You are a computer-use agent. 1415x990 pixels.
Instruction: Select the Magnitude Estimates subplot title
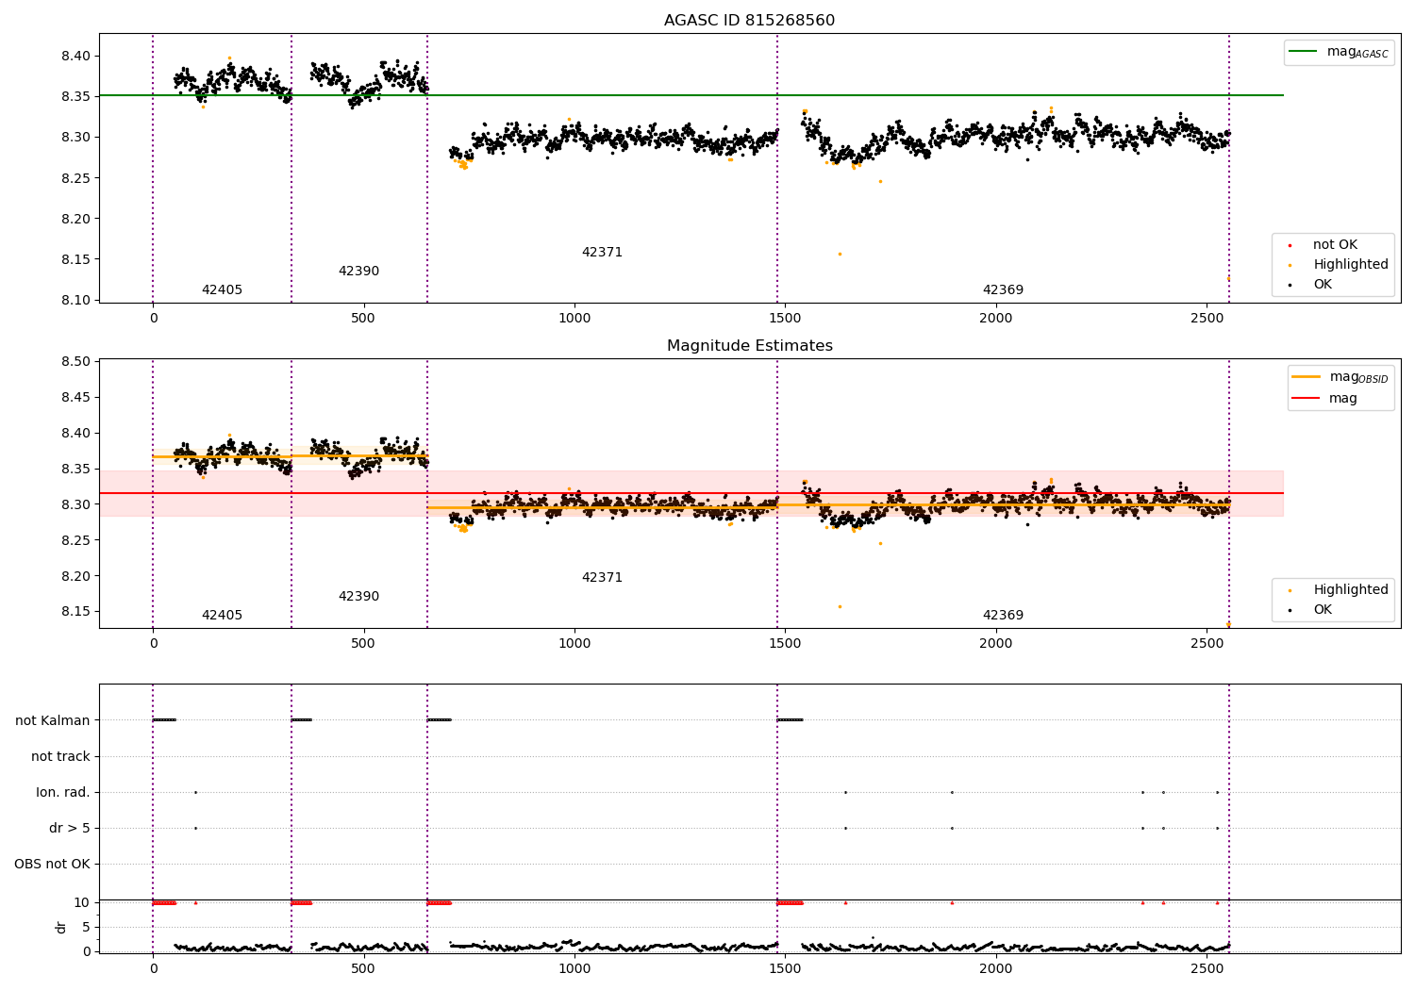tap(749, 346)
